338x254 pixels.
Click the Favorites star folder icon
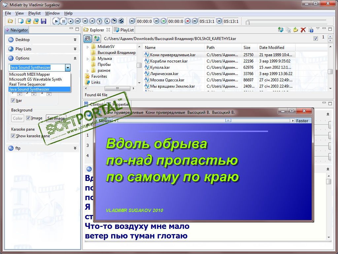point(87,76)
